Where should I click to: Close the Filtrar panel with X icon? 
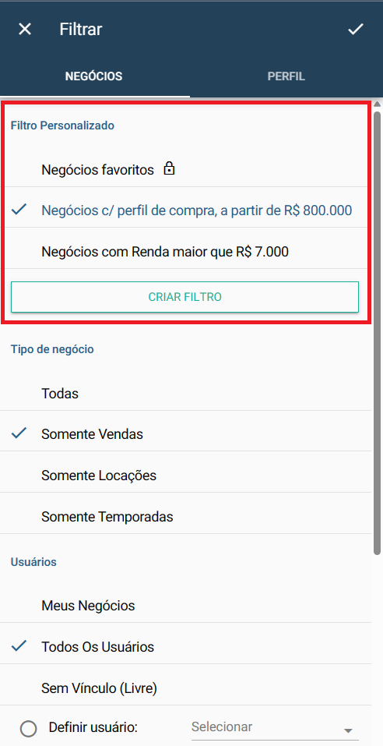25,30
